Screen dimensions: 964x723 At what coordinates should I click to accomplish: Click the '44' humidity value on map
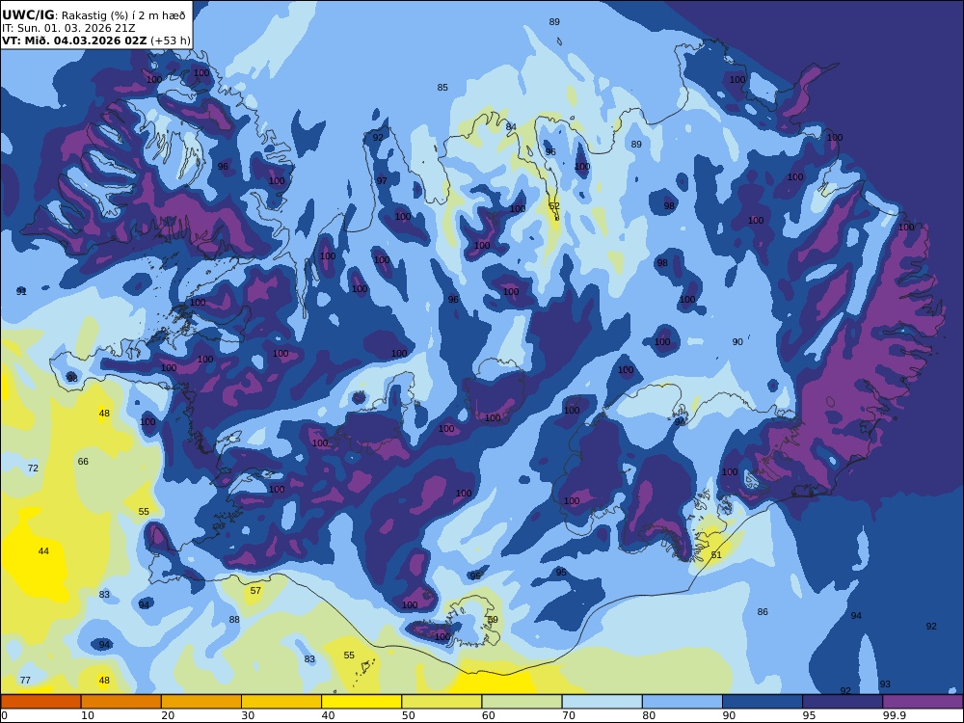click(43, 550)
